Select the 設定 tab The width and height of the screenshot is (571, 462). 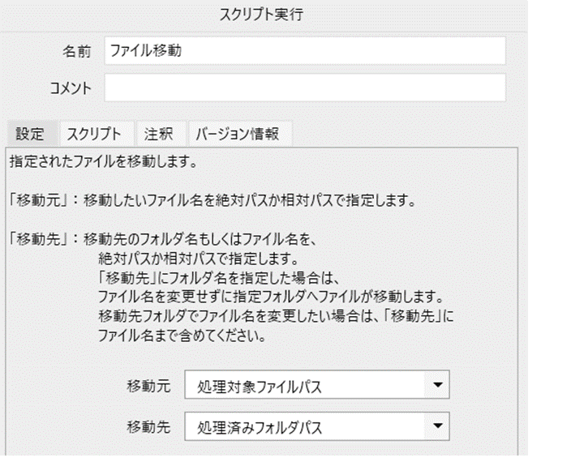30,134
